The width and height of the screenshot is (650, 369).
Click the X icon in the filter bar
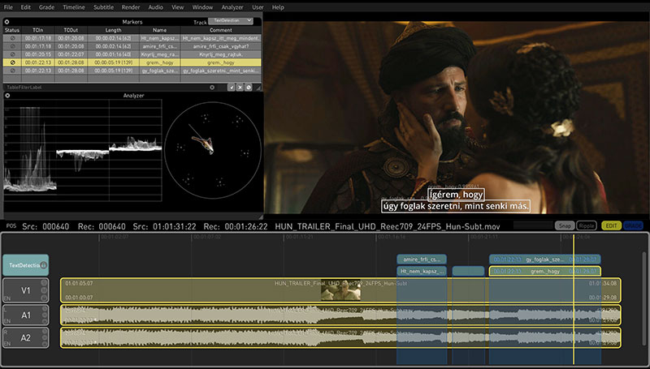click(240, 88)
